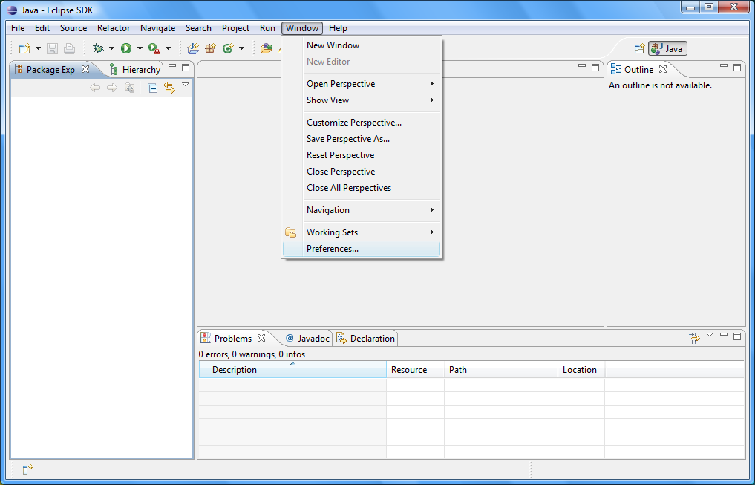755x485 pixels.
Task: Minimize the Outline panel
Action: 724,66
